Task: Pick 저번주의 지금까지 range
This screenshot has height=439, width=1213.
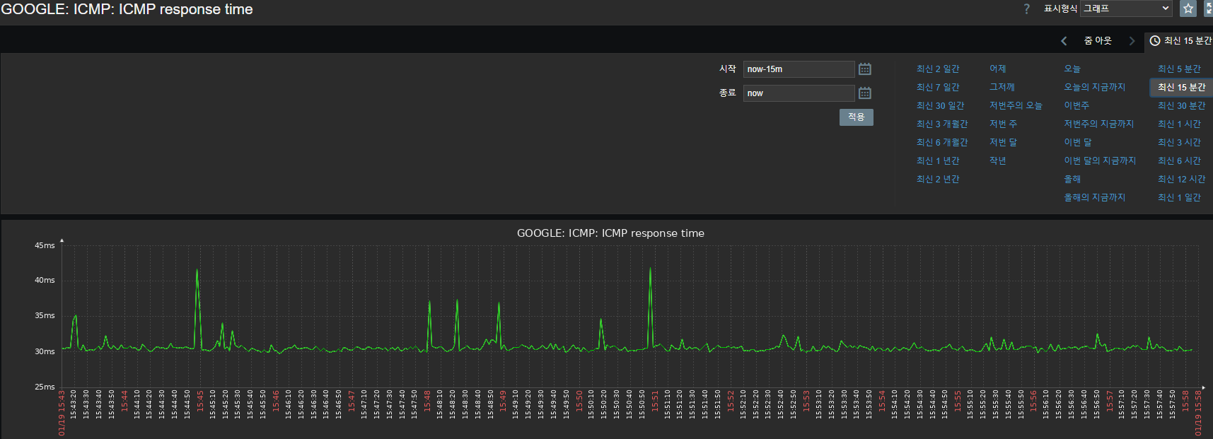Action: point(1098,124)
